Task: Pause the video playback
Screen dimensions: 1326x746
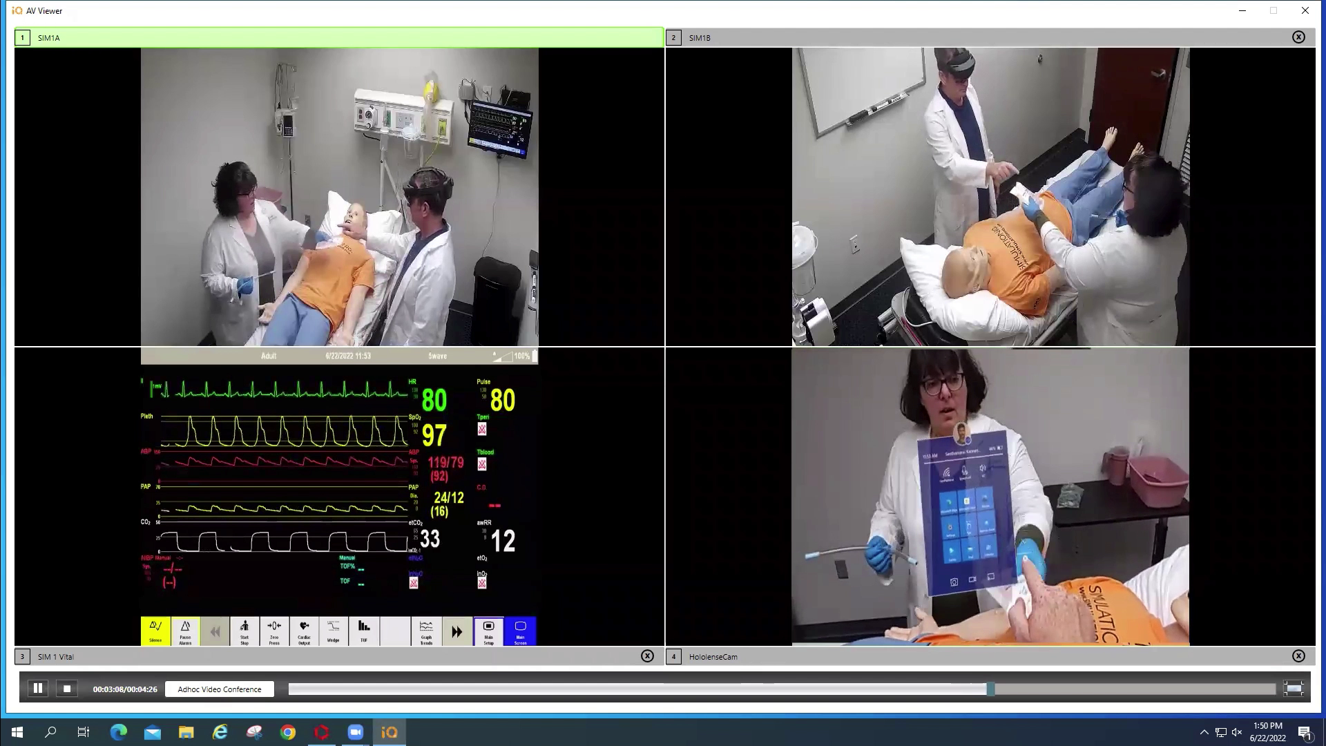Action: (x=38, y=689)
